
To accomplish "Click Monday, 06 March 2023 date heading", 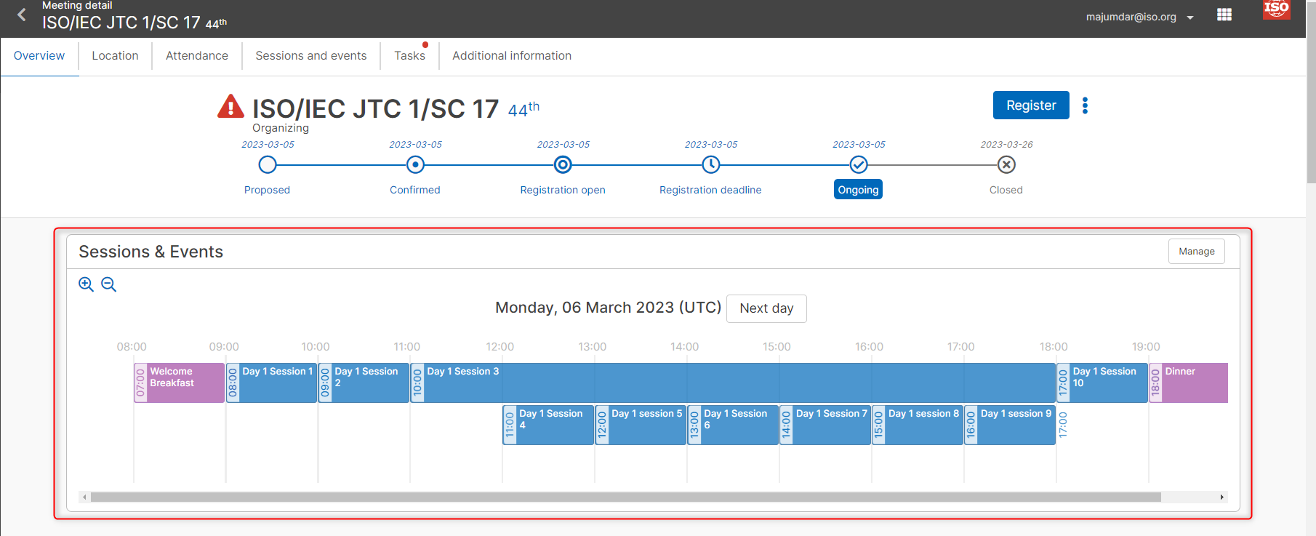I will pyautogui.click(x=608, y=308).
